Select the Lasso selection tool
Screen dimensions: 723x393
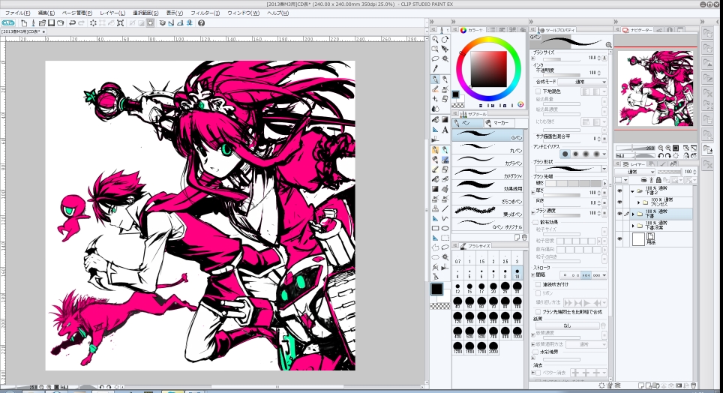coord(435,59)
